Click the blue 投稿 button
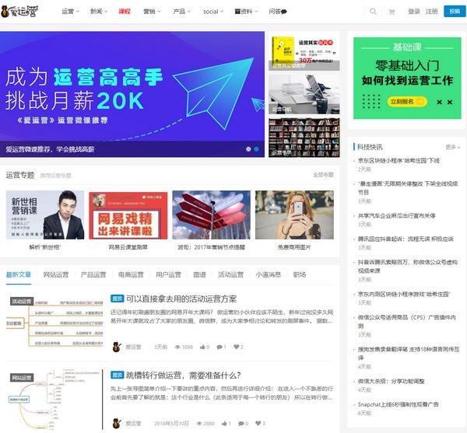This screenshot has height=433, width=467. click(455, 12)
